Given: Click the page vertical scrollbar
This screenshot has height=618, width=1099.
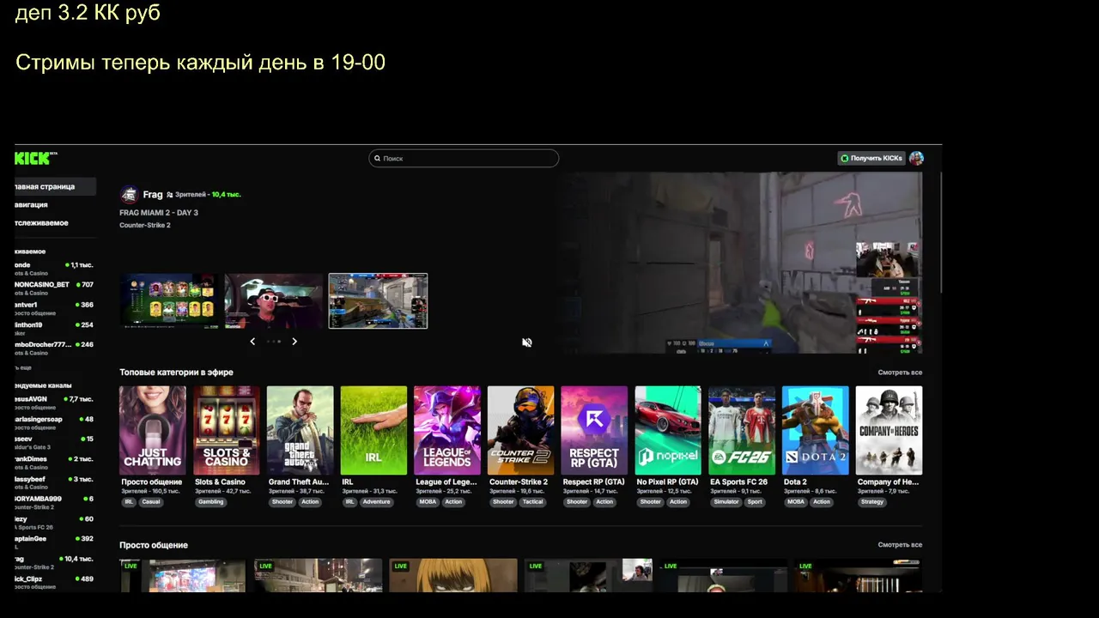Looking at the screenshot, I should click(942, 232).
